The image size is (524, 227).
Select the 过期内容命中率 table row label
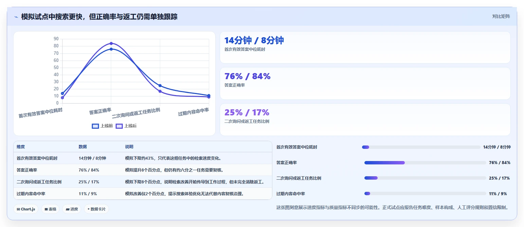pyautogui.click(x=31, y=194)
